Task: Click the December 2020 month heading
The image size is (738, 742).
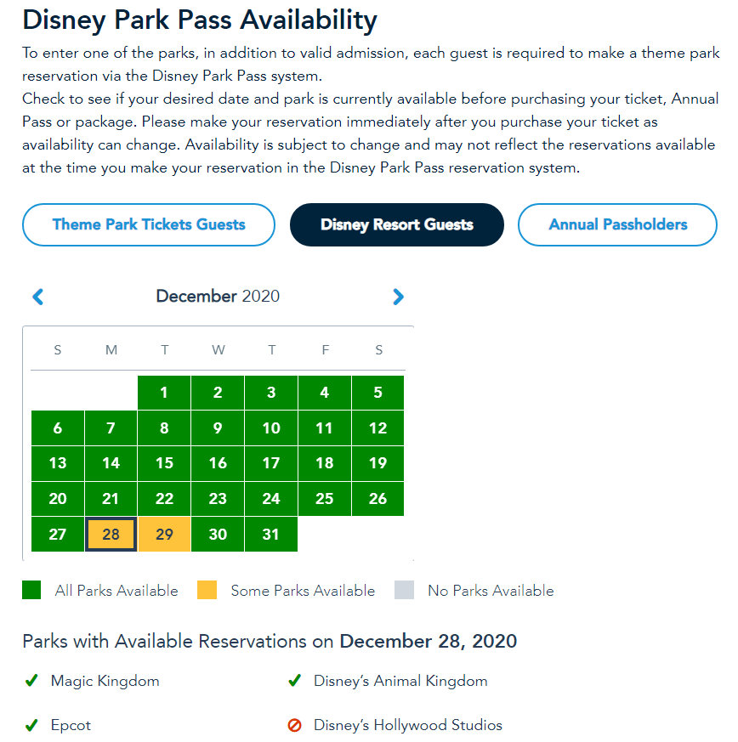Action: coord(218,297)
